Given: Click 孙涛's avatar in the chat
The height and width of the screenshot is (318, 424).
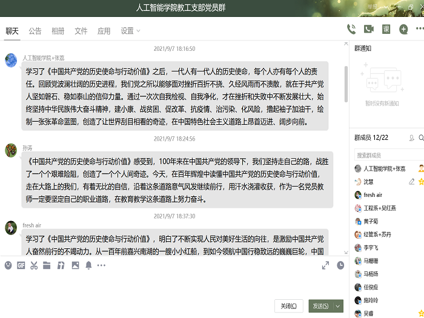Looking at the screenshot, I should tap(11, 150).
